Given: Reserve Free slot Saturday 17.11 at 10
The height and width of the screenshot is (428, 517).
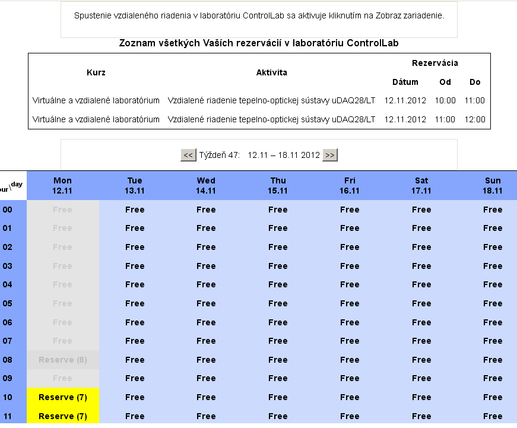Looking at the screenshot, I should click(421, 397).
